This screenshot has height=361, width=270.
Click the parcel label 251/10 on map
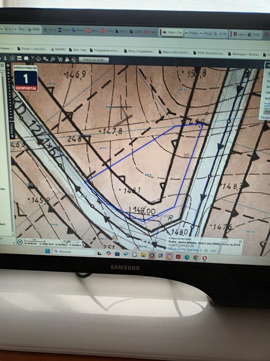coord(54,224)
